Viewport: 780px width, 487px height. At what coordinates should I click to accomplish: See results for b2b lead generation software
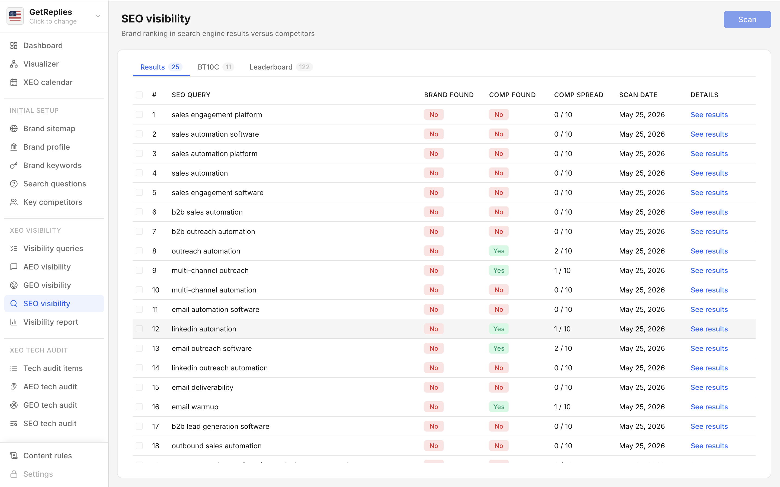coord(709,426)
